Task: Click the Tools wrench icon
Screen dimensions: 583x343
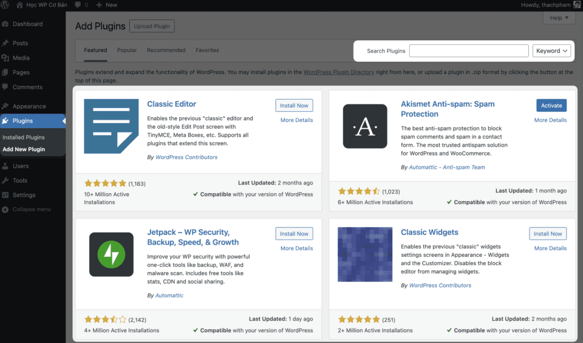Action: point(5,180)
